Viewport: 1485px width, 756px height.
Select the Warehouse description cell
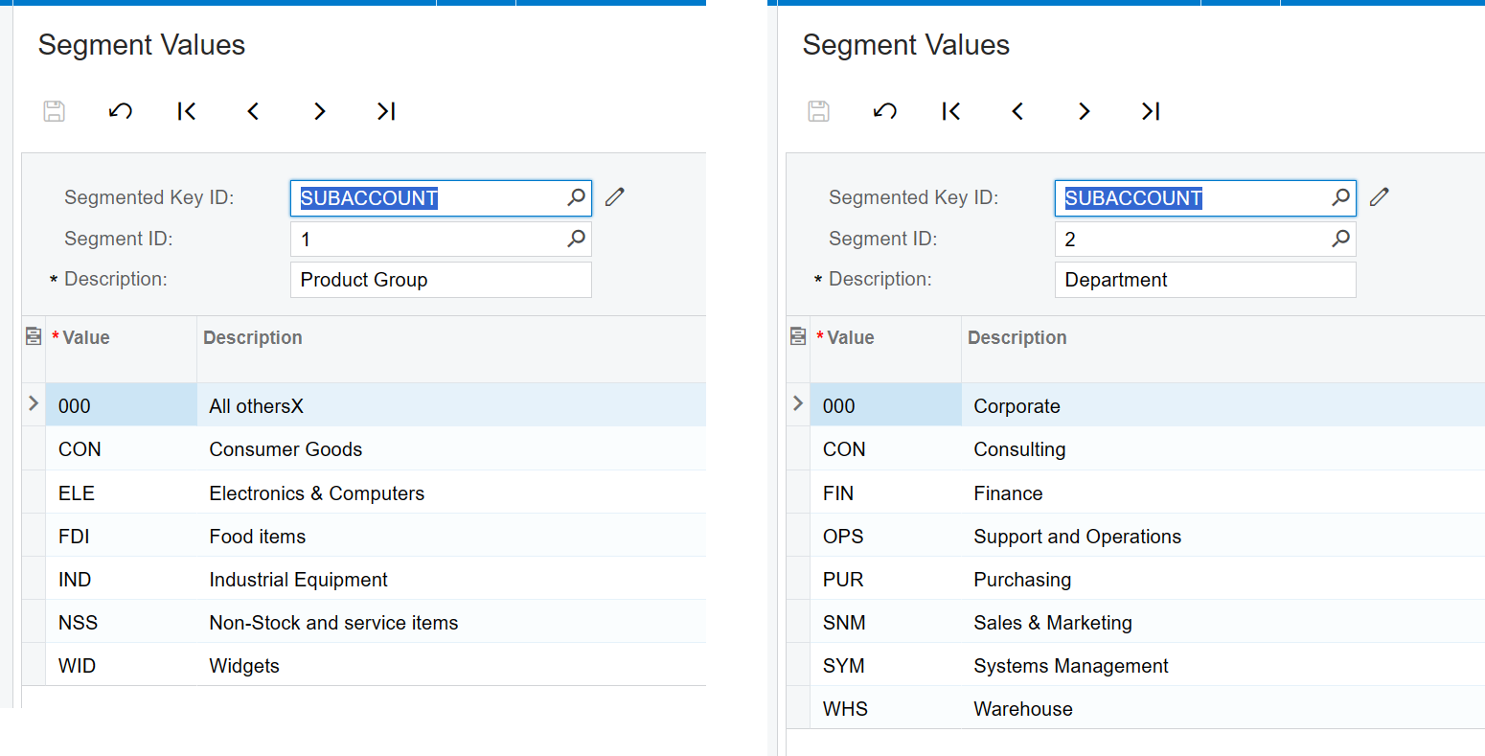pyautogui.click(x=1223, y=708)
